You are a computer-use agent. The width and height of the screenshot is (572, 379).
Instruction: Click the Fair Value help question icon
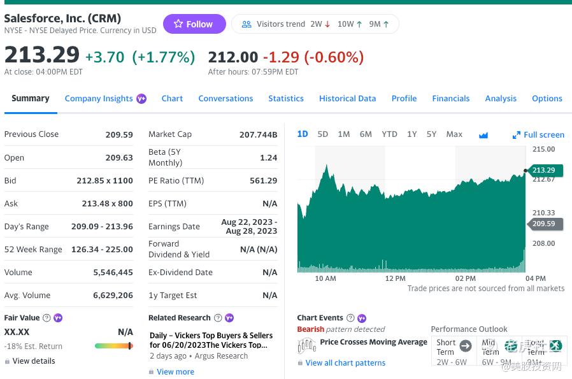[x=46, y=318]
